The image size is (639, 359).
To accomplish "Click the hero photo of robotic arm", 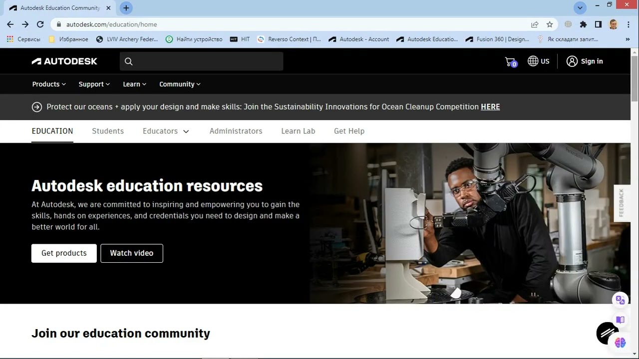I will pos(470,223).
